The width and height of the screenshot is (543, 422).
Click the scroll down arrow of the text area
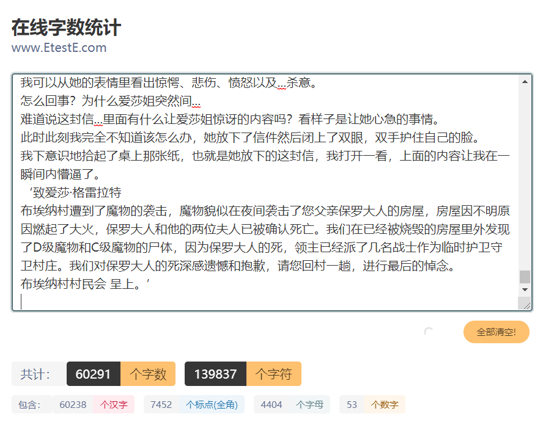pyautogui.click(x=525, y=290)
